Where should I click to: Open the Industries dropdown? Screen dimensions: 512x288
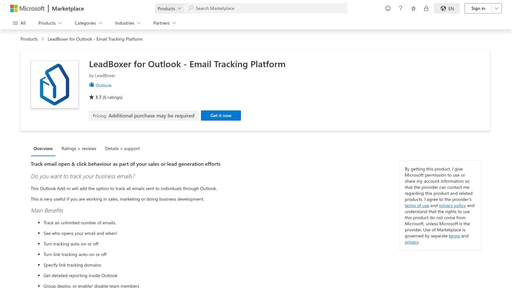(127, 23)
